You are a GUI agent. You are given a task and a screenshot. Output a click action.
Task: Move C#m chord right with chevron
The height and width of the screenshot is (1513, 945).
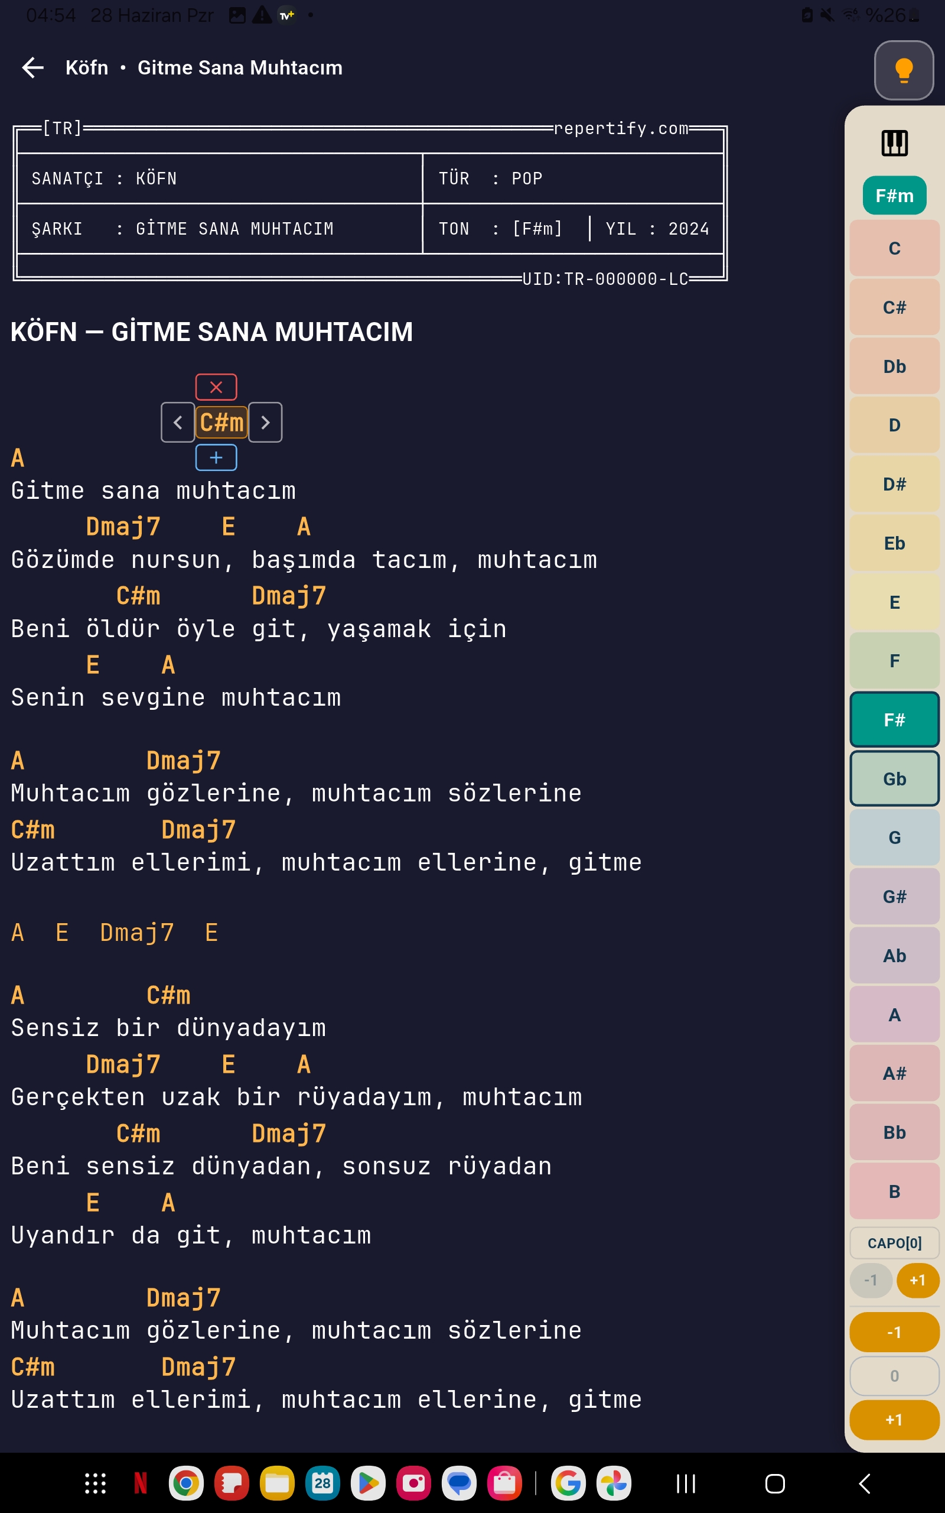point(265,423)
